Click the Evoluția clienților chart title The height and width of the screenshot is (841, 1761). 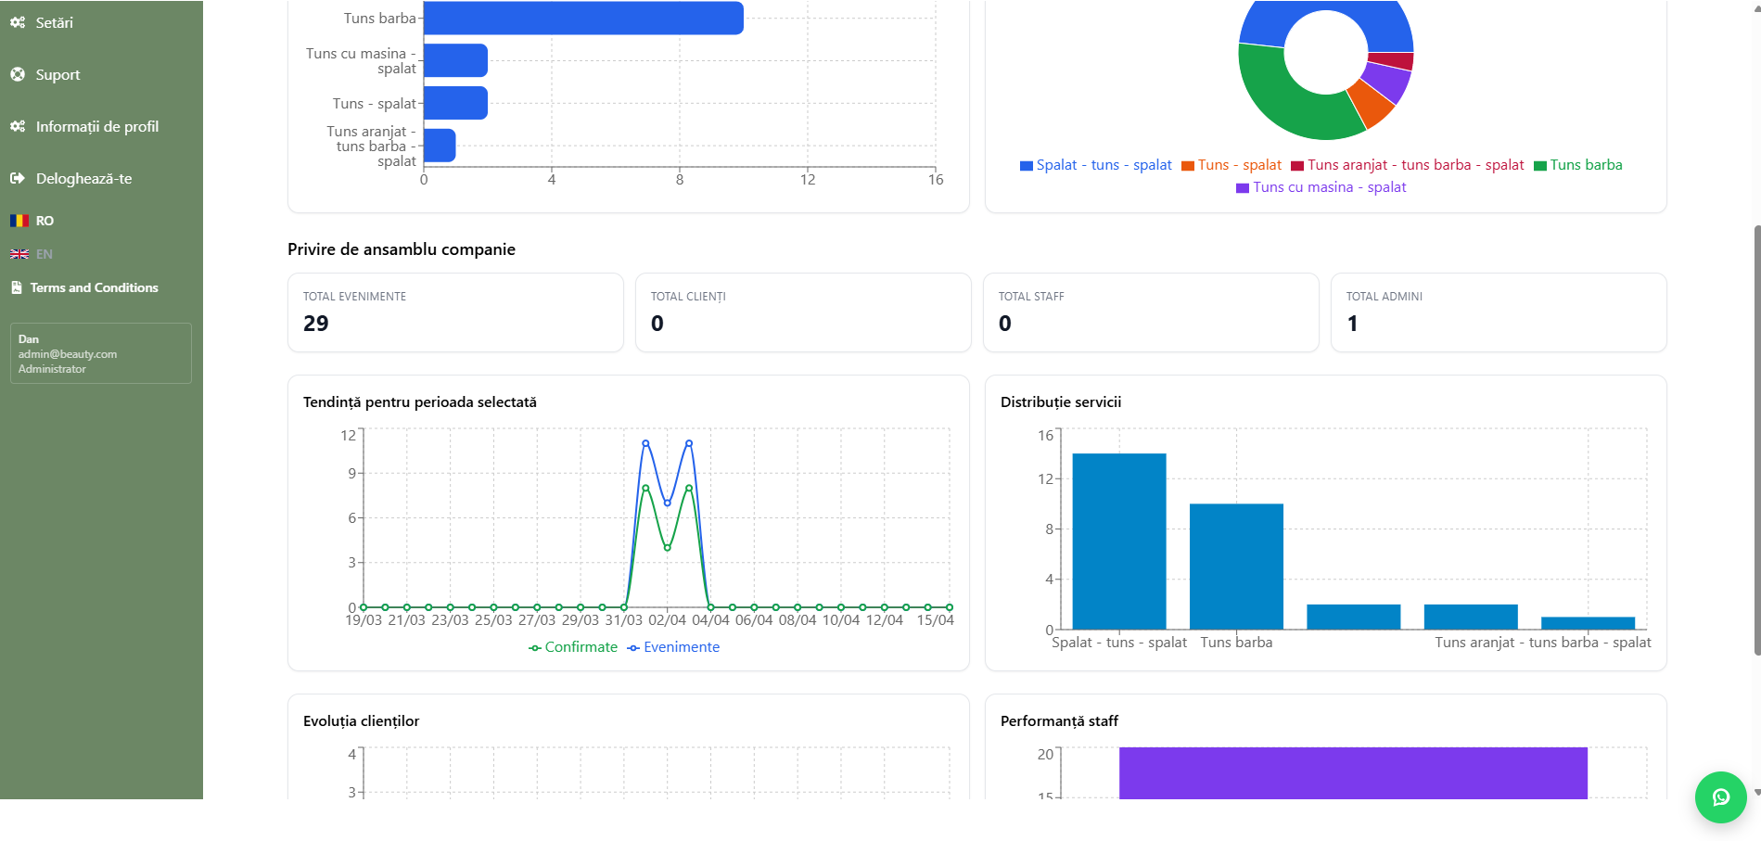tap(361, 721)
